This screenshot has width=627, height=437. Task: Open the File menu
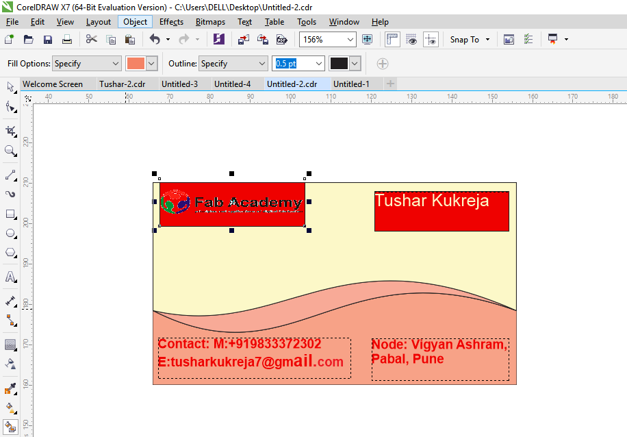12,22
